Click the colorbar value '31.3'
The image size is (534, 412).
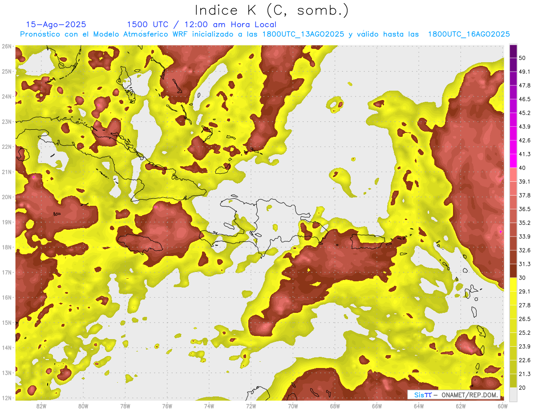click(x=524, y=264)
